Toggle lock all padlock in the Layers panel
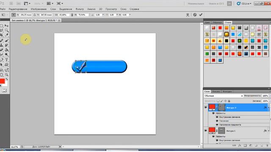This screenshot has width=271, height=152. [229, 101]
